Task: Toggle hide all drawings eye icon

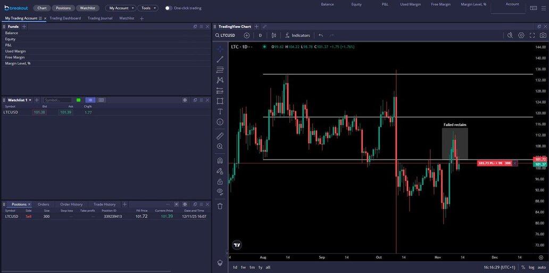Action: tap(220, 191)
